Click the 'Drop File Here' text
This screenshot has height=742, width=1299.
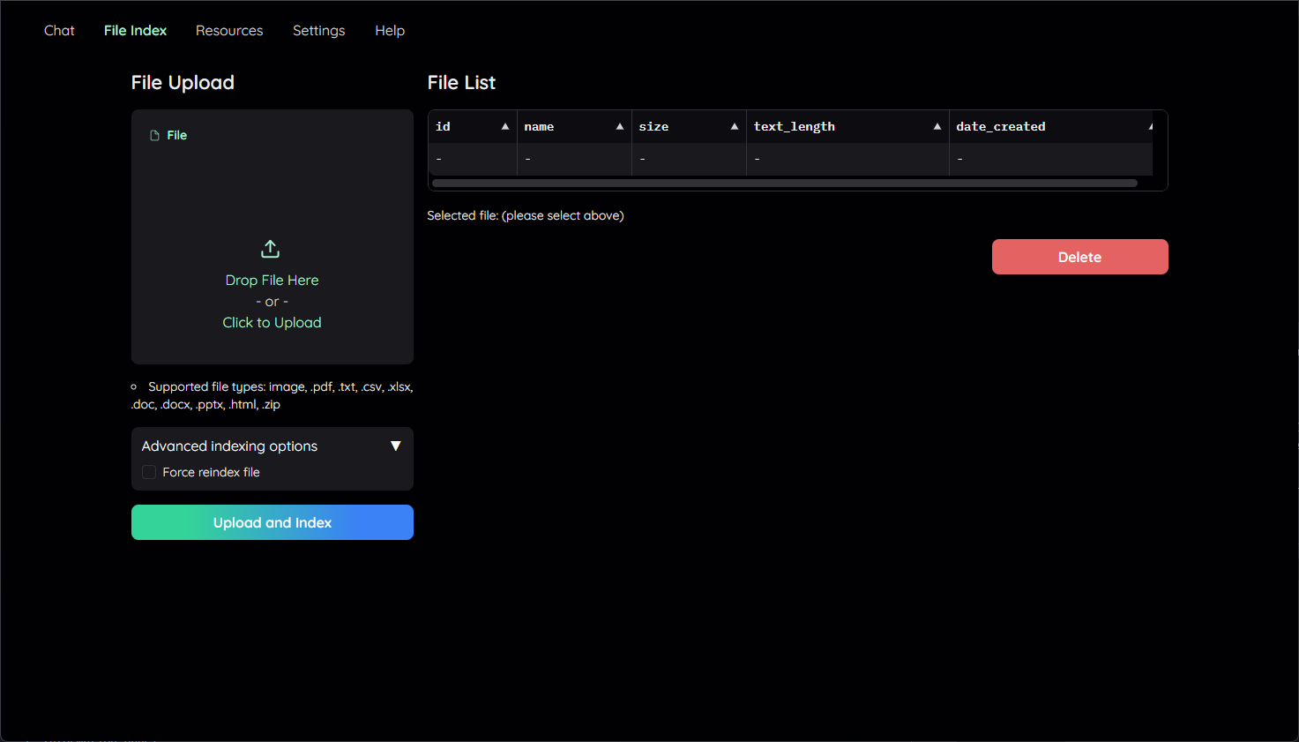pos(272,281)
